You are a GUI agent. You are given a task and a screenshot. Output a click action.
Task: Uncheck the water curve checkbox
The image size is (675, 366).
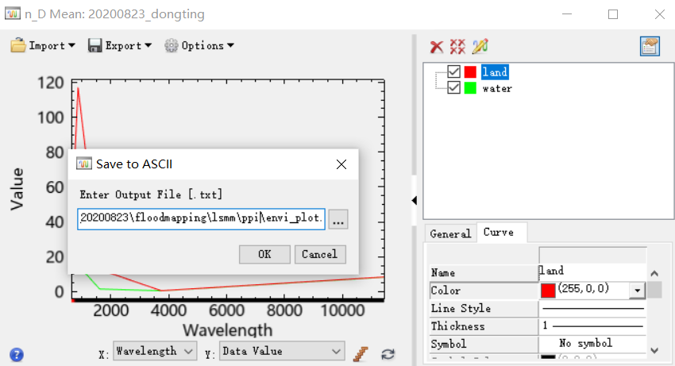point(453,88)
